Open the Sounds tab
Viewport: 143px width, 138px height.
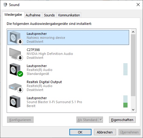tap(49, 15)
